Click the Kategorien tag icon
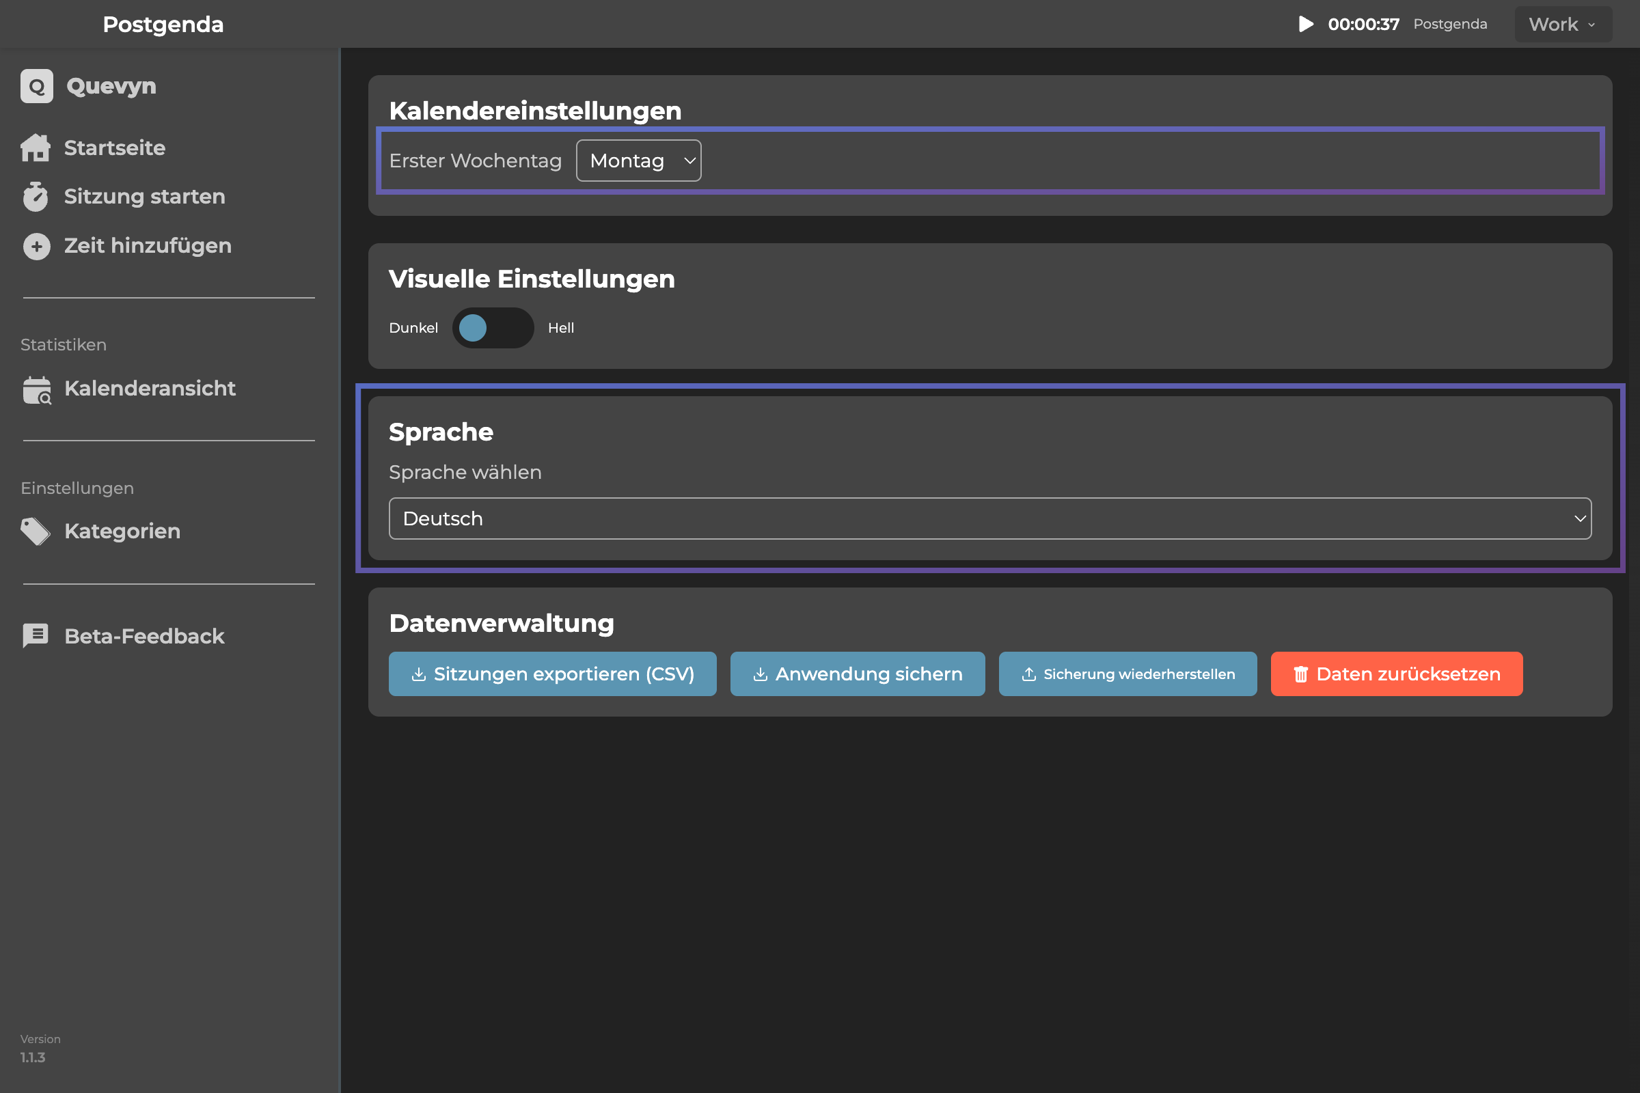 click(36, 532)
